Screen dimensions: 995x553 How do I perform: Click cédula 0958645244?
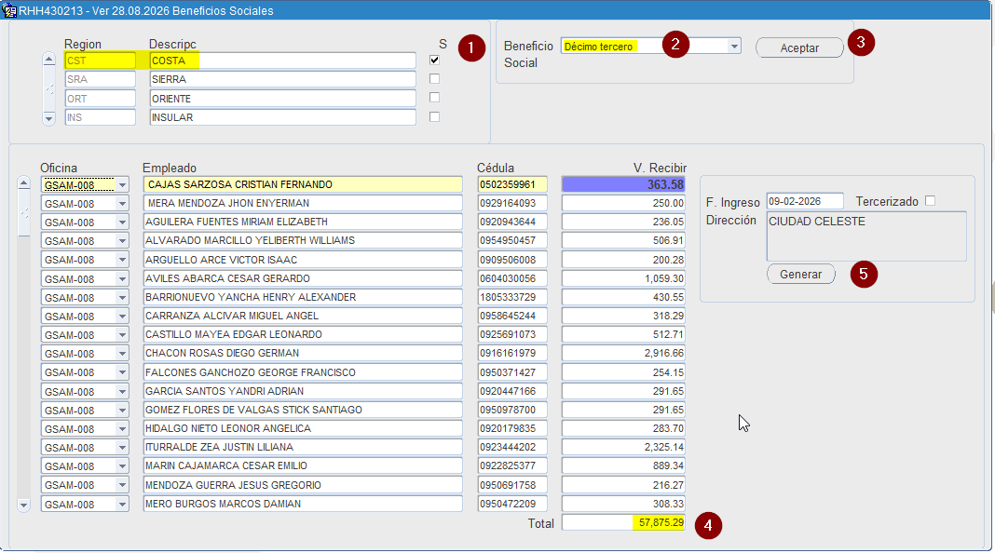point(512,316)
